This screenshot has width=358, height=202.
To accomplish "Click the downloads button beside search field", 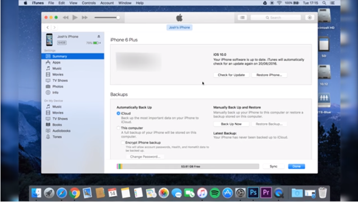I will [x=309, y=17].
